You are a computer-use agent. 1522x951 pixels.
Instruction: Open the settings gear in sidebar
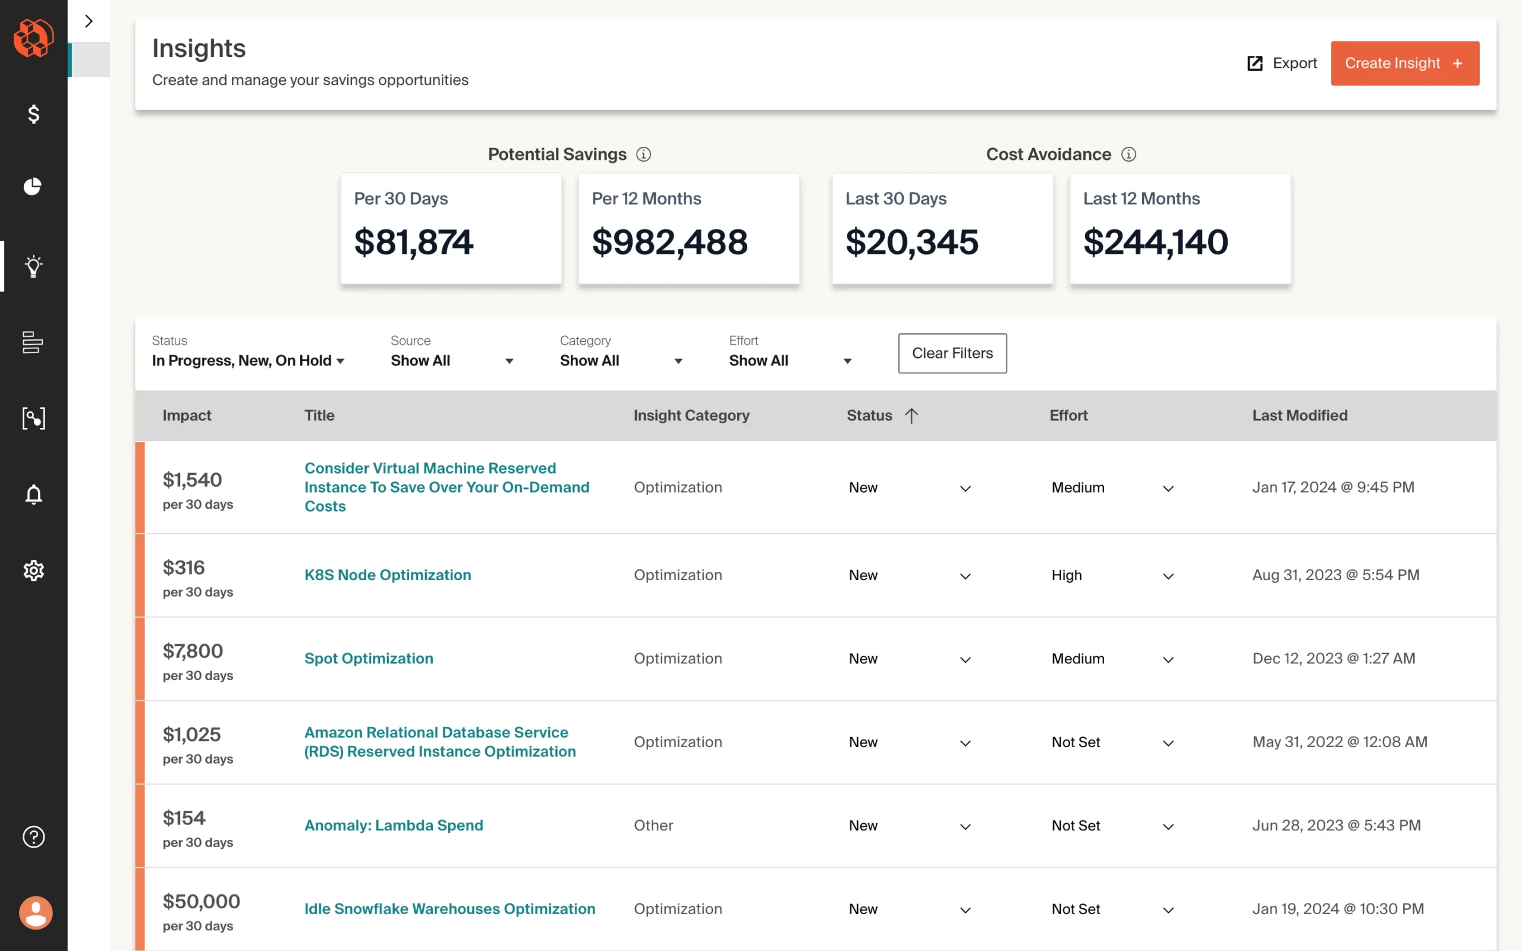coord(33,571)
